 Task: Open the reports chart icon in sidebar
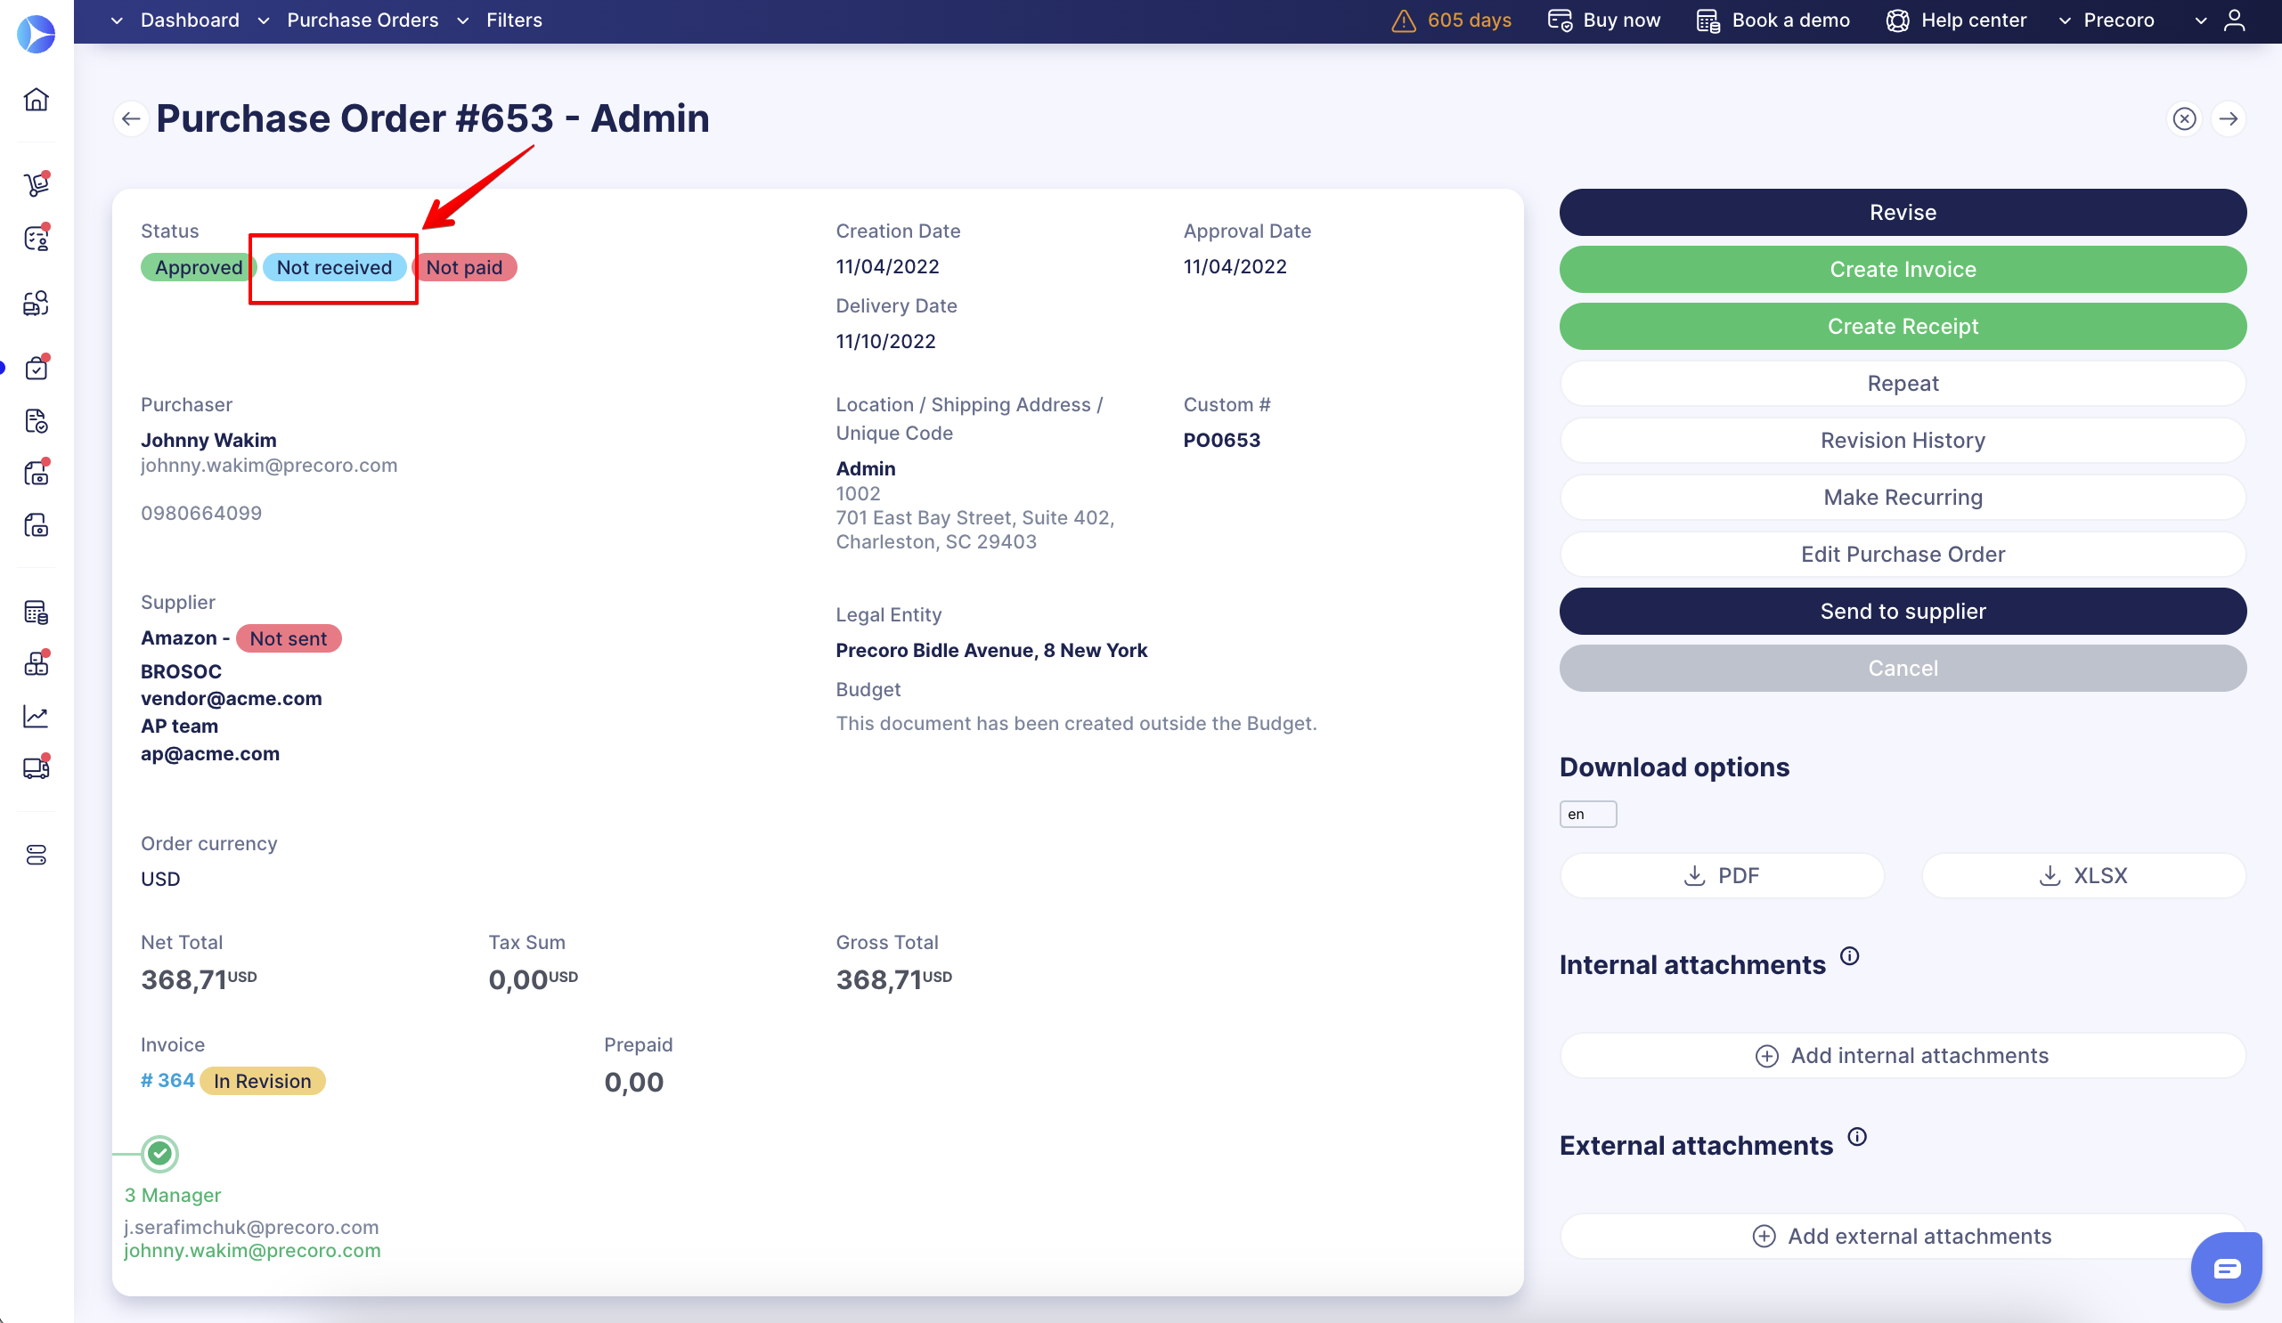click(37, 716)
